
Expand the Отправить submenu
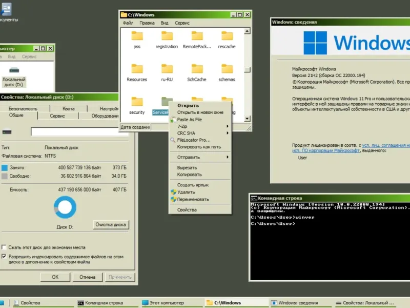pyautogui.click(x=200, y=157)
